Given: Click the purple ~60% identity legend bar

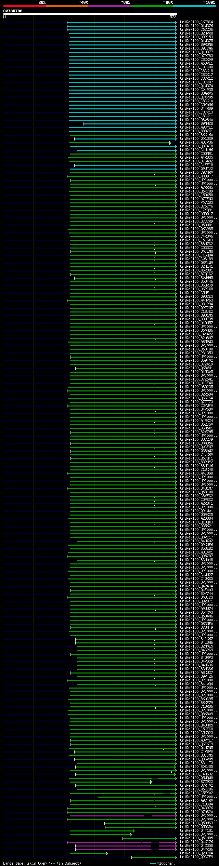Looking at the screenshot, I should tap(109, 6).
